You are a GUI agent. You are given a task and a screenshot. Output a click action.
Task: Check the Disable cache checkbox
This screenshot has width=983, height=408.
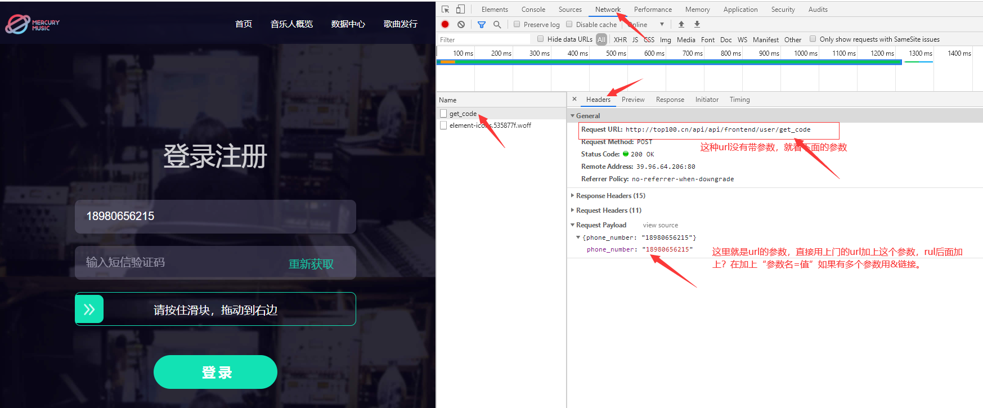pos(569,24)
